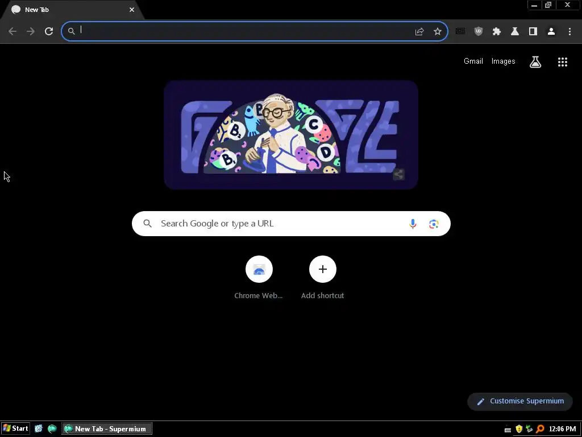Screen dimensions: 582x437
Task: Click the Google Doodle image
Action: pyautogui.click(x=291, y=135)
